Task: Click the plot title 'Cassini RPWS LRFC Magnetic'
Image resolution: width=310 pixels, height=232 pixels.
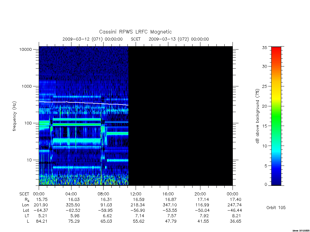Action: [135, 32]
